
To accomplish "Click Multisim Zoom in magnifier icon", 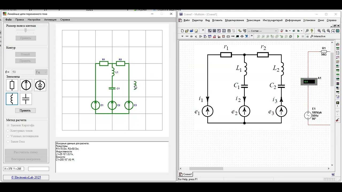I will [319, 31].
